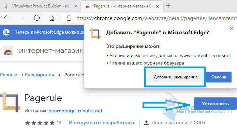Click the Пользователей: 7 000+ text
The height and width of the screenshot is (130, 237).
click(178, 123)
